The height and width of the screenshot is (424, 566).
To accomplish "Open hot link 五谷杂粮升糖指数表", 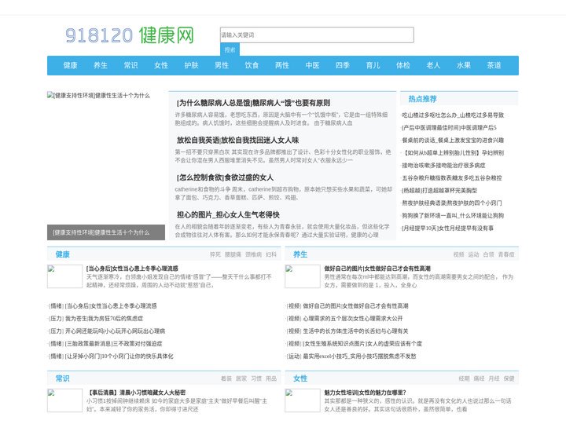I will (x=452, y=178).
